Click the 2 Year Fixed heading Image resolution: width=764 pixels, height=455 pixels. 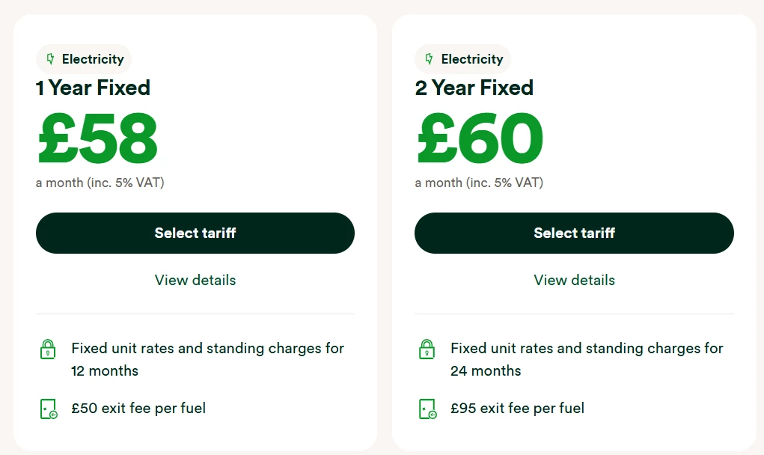pos(474,88)
